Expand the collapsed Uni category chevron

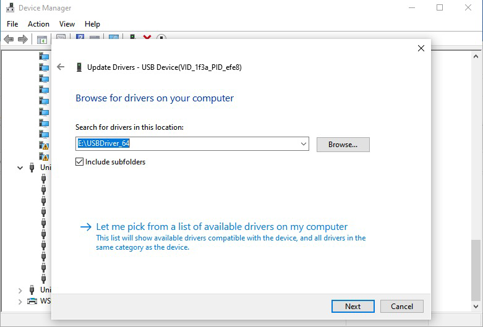point(20,291)
